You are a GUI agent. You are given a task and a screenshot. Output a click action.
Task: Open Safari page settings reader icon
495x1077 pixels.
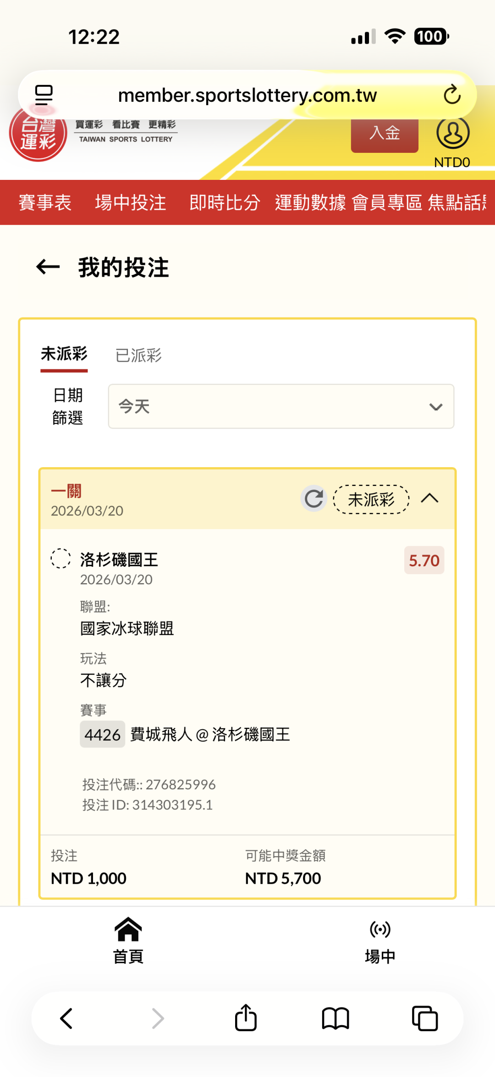pos(44,95)
